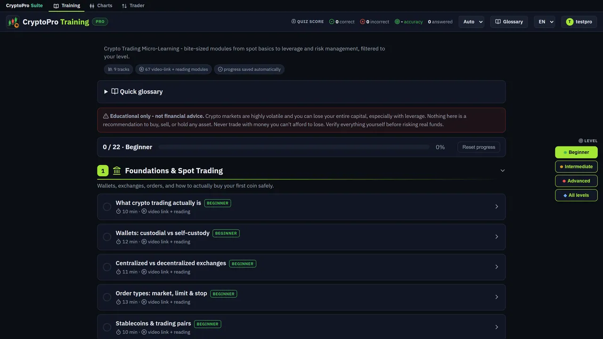Open the testpro account menu
The width and height of the screenshot is (603, 339).
coord(579,22)
